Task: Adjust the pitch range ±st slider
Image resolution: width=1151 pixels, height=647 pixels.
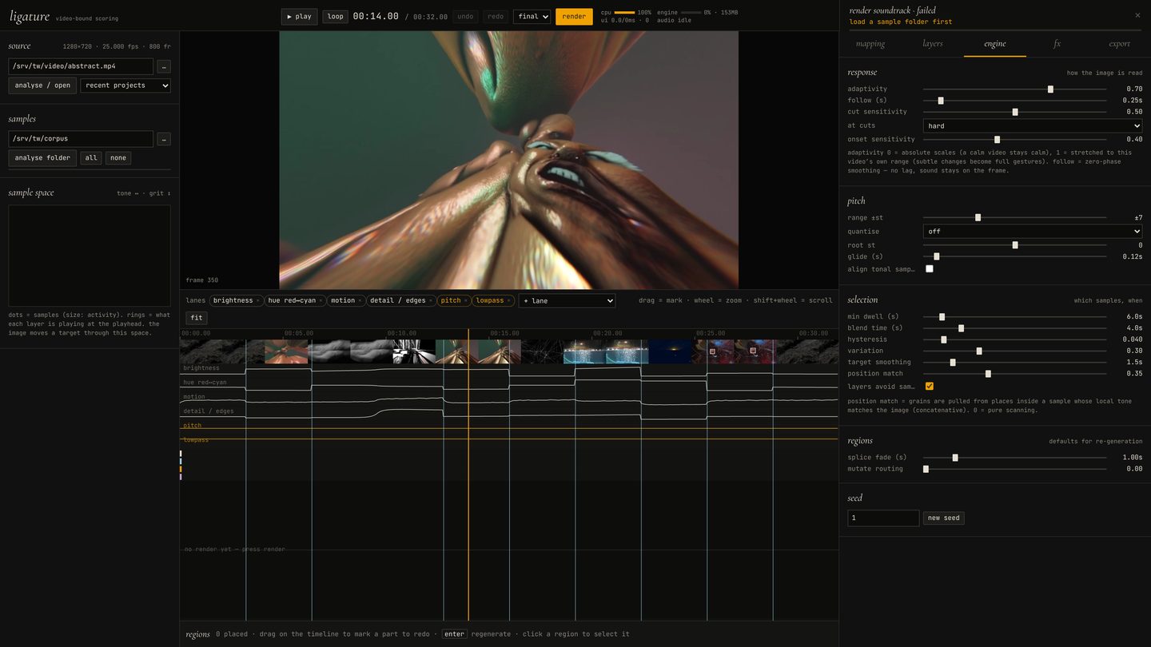Action: pyautogui.click(x=1015, y=218)
